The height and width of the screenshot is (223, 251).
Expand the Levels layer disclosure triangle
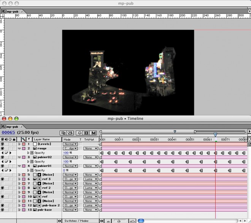click(x=19, y=144)
